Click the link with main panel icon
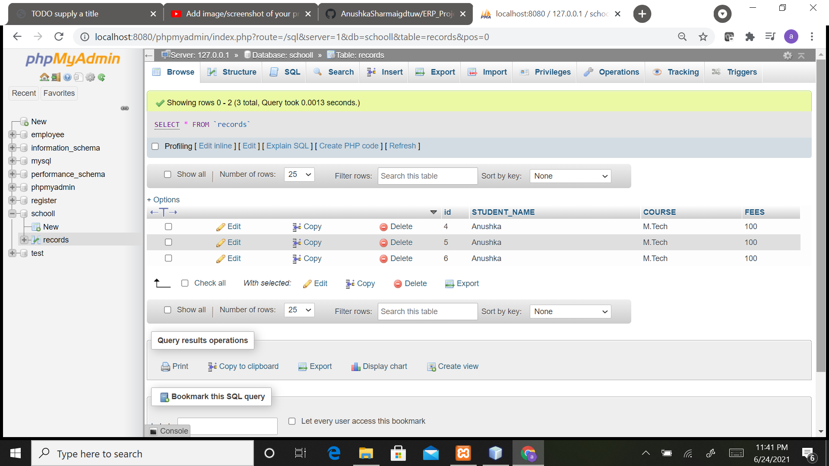This screenshot has height=466, width=829. coord(125,108)
